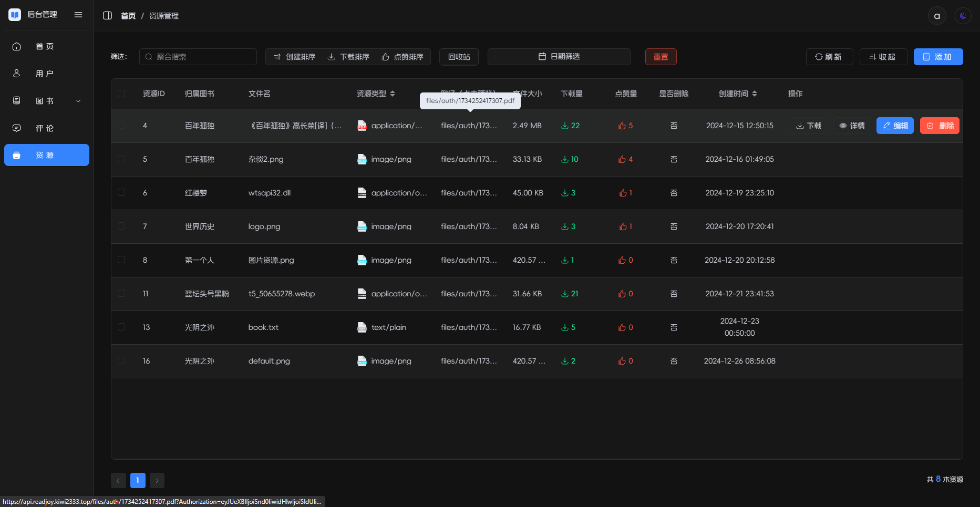Sort by 创建排序
980x507 pixels.
295,57
